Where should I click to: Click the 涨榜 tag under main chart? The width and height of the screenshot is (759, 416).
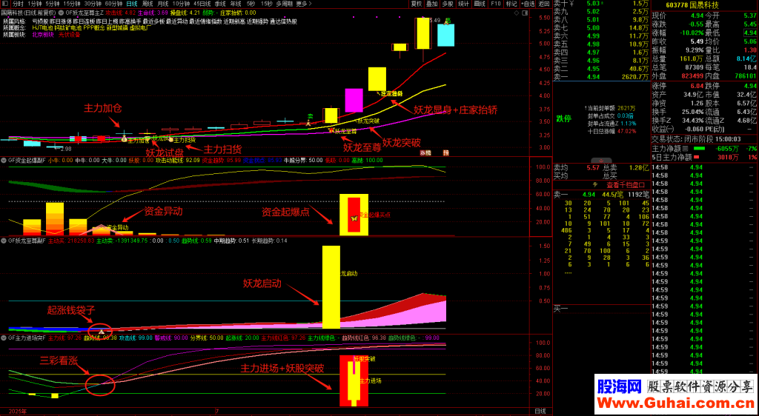click(425, 152)
